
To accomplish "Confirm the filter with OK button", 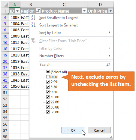I will pos(73,130).
